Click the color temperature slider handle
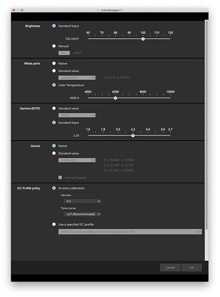 point(116,98)
